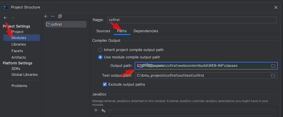The width and height of the screenshot is (283, 117).
Task: Open the Libraries settings page
Action: 19,44
